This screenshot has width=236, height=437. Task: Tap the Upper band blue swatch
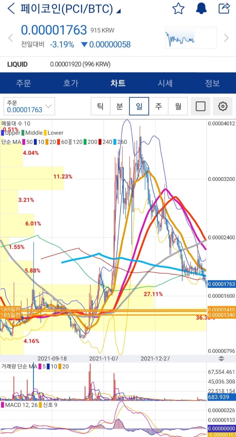[3, 133]
